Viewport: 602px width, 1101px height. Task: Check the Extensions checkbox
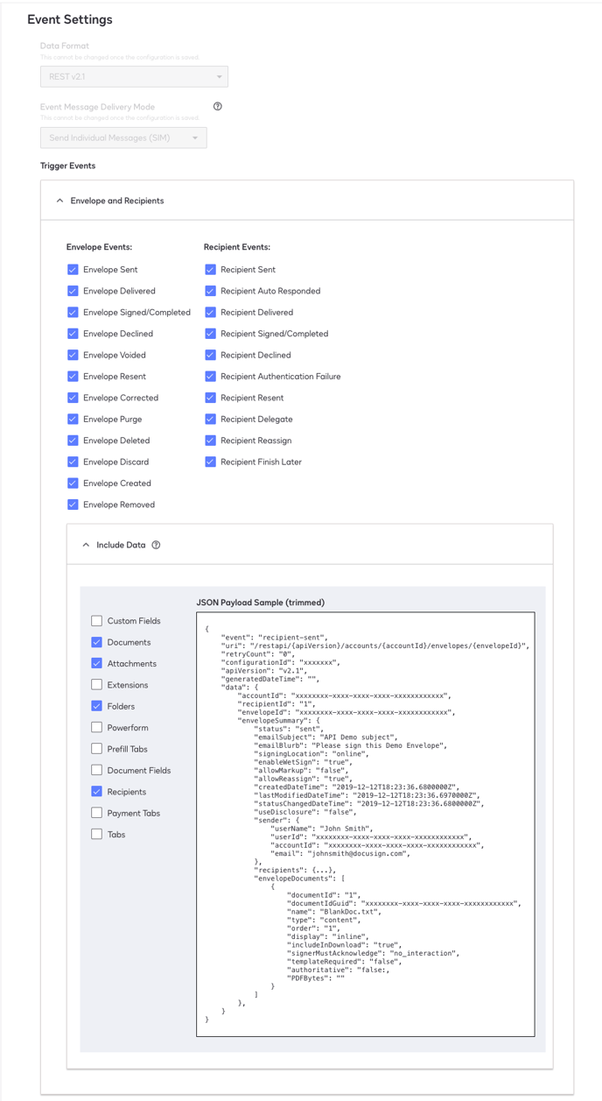pyautogui.click(x=97, y=685)
